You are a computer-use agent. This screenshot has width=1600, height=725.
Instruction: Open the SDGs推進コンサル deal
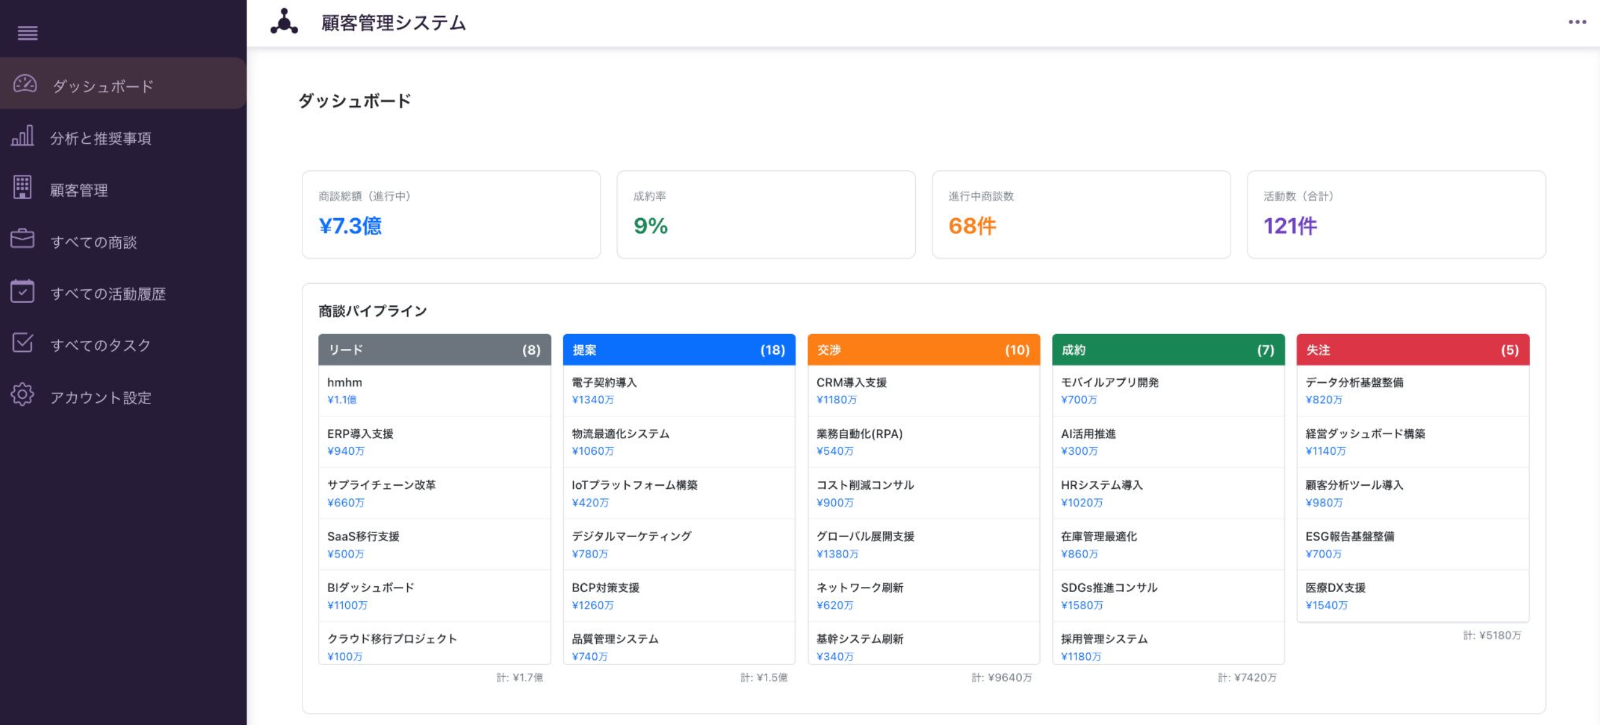click(1168, 595)
